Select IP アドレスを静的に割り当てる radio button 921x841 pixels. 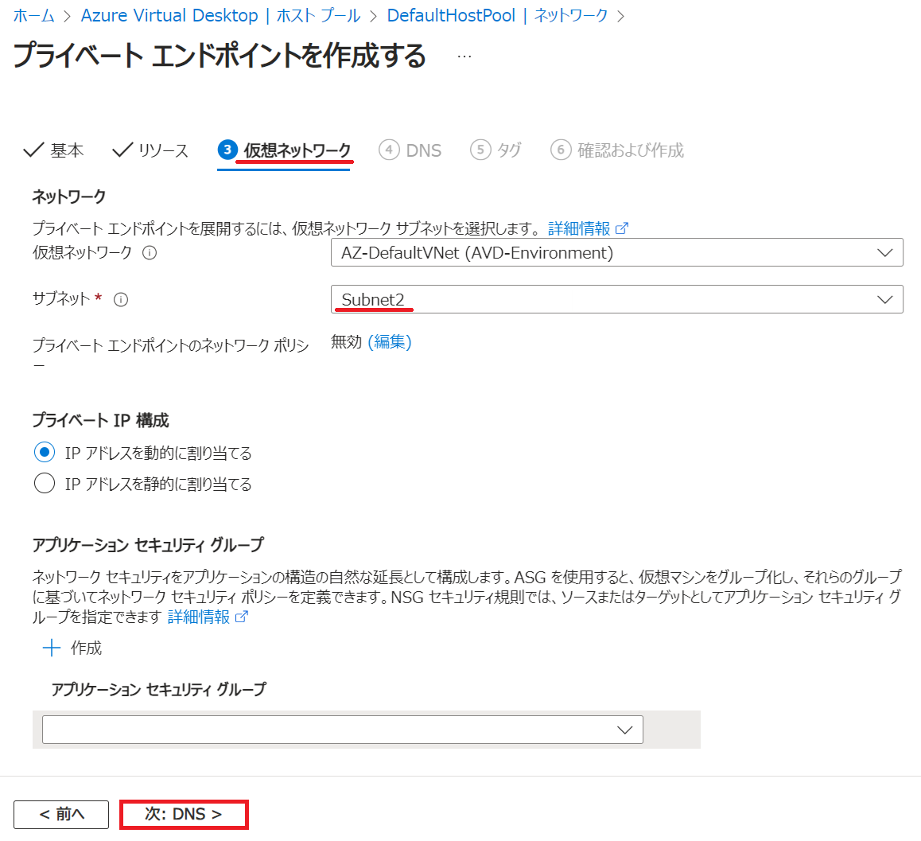(x=45, y=484)
